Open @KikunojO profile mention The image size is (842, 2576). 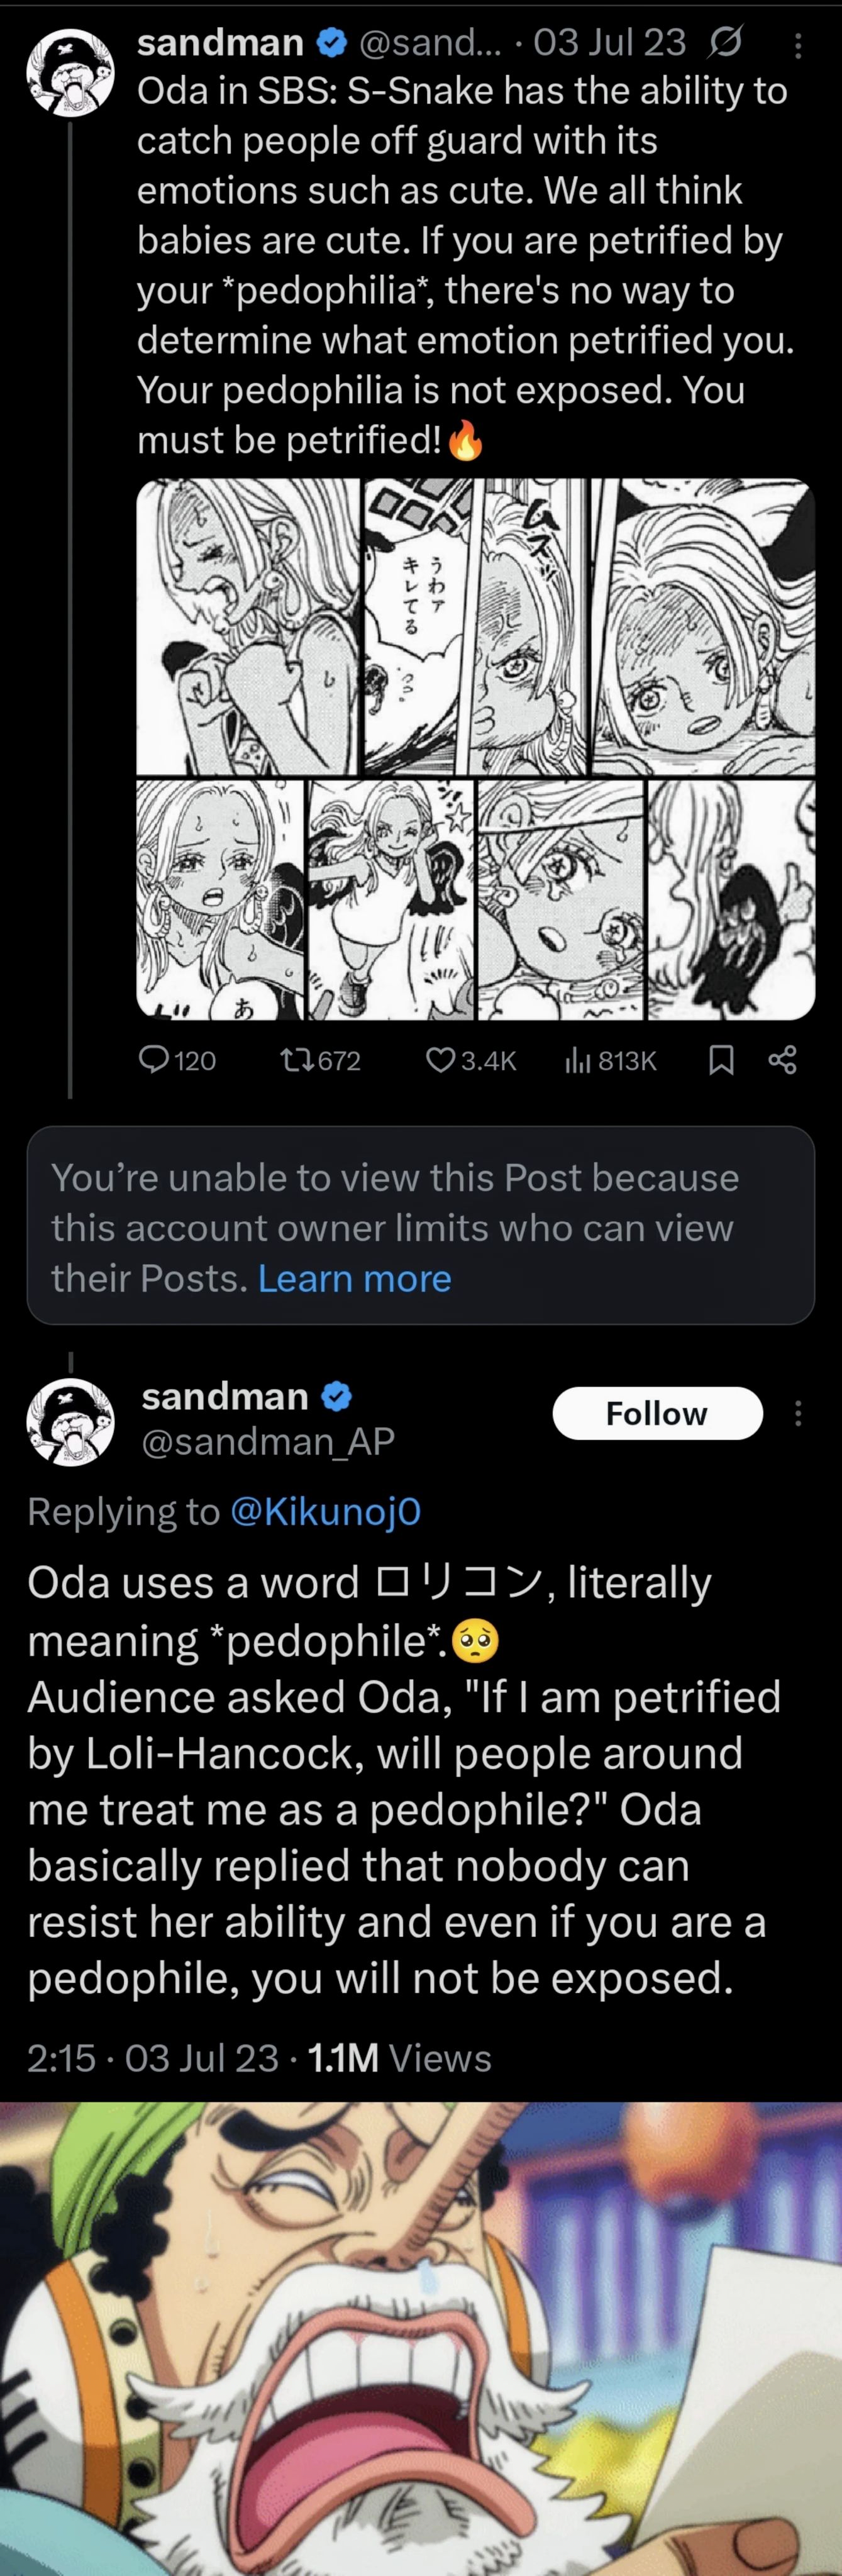click(325, 1511)
